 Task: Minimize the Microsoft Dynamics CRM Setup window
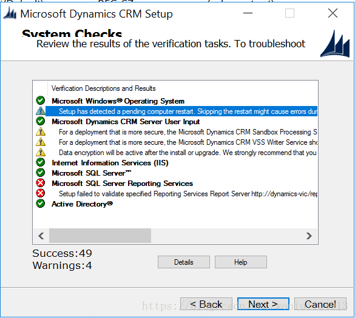point(248,13)
